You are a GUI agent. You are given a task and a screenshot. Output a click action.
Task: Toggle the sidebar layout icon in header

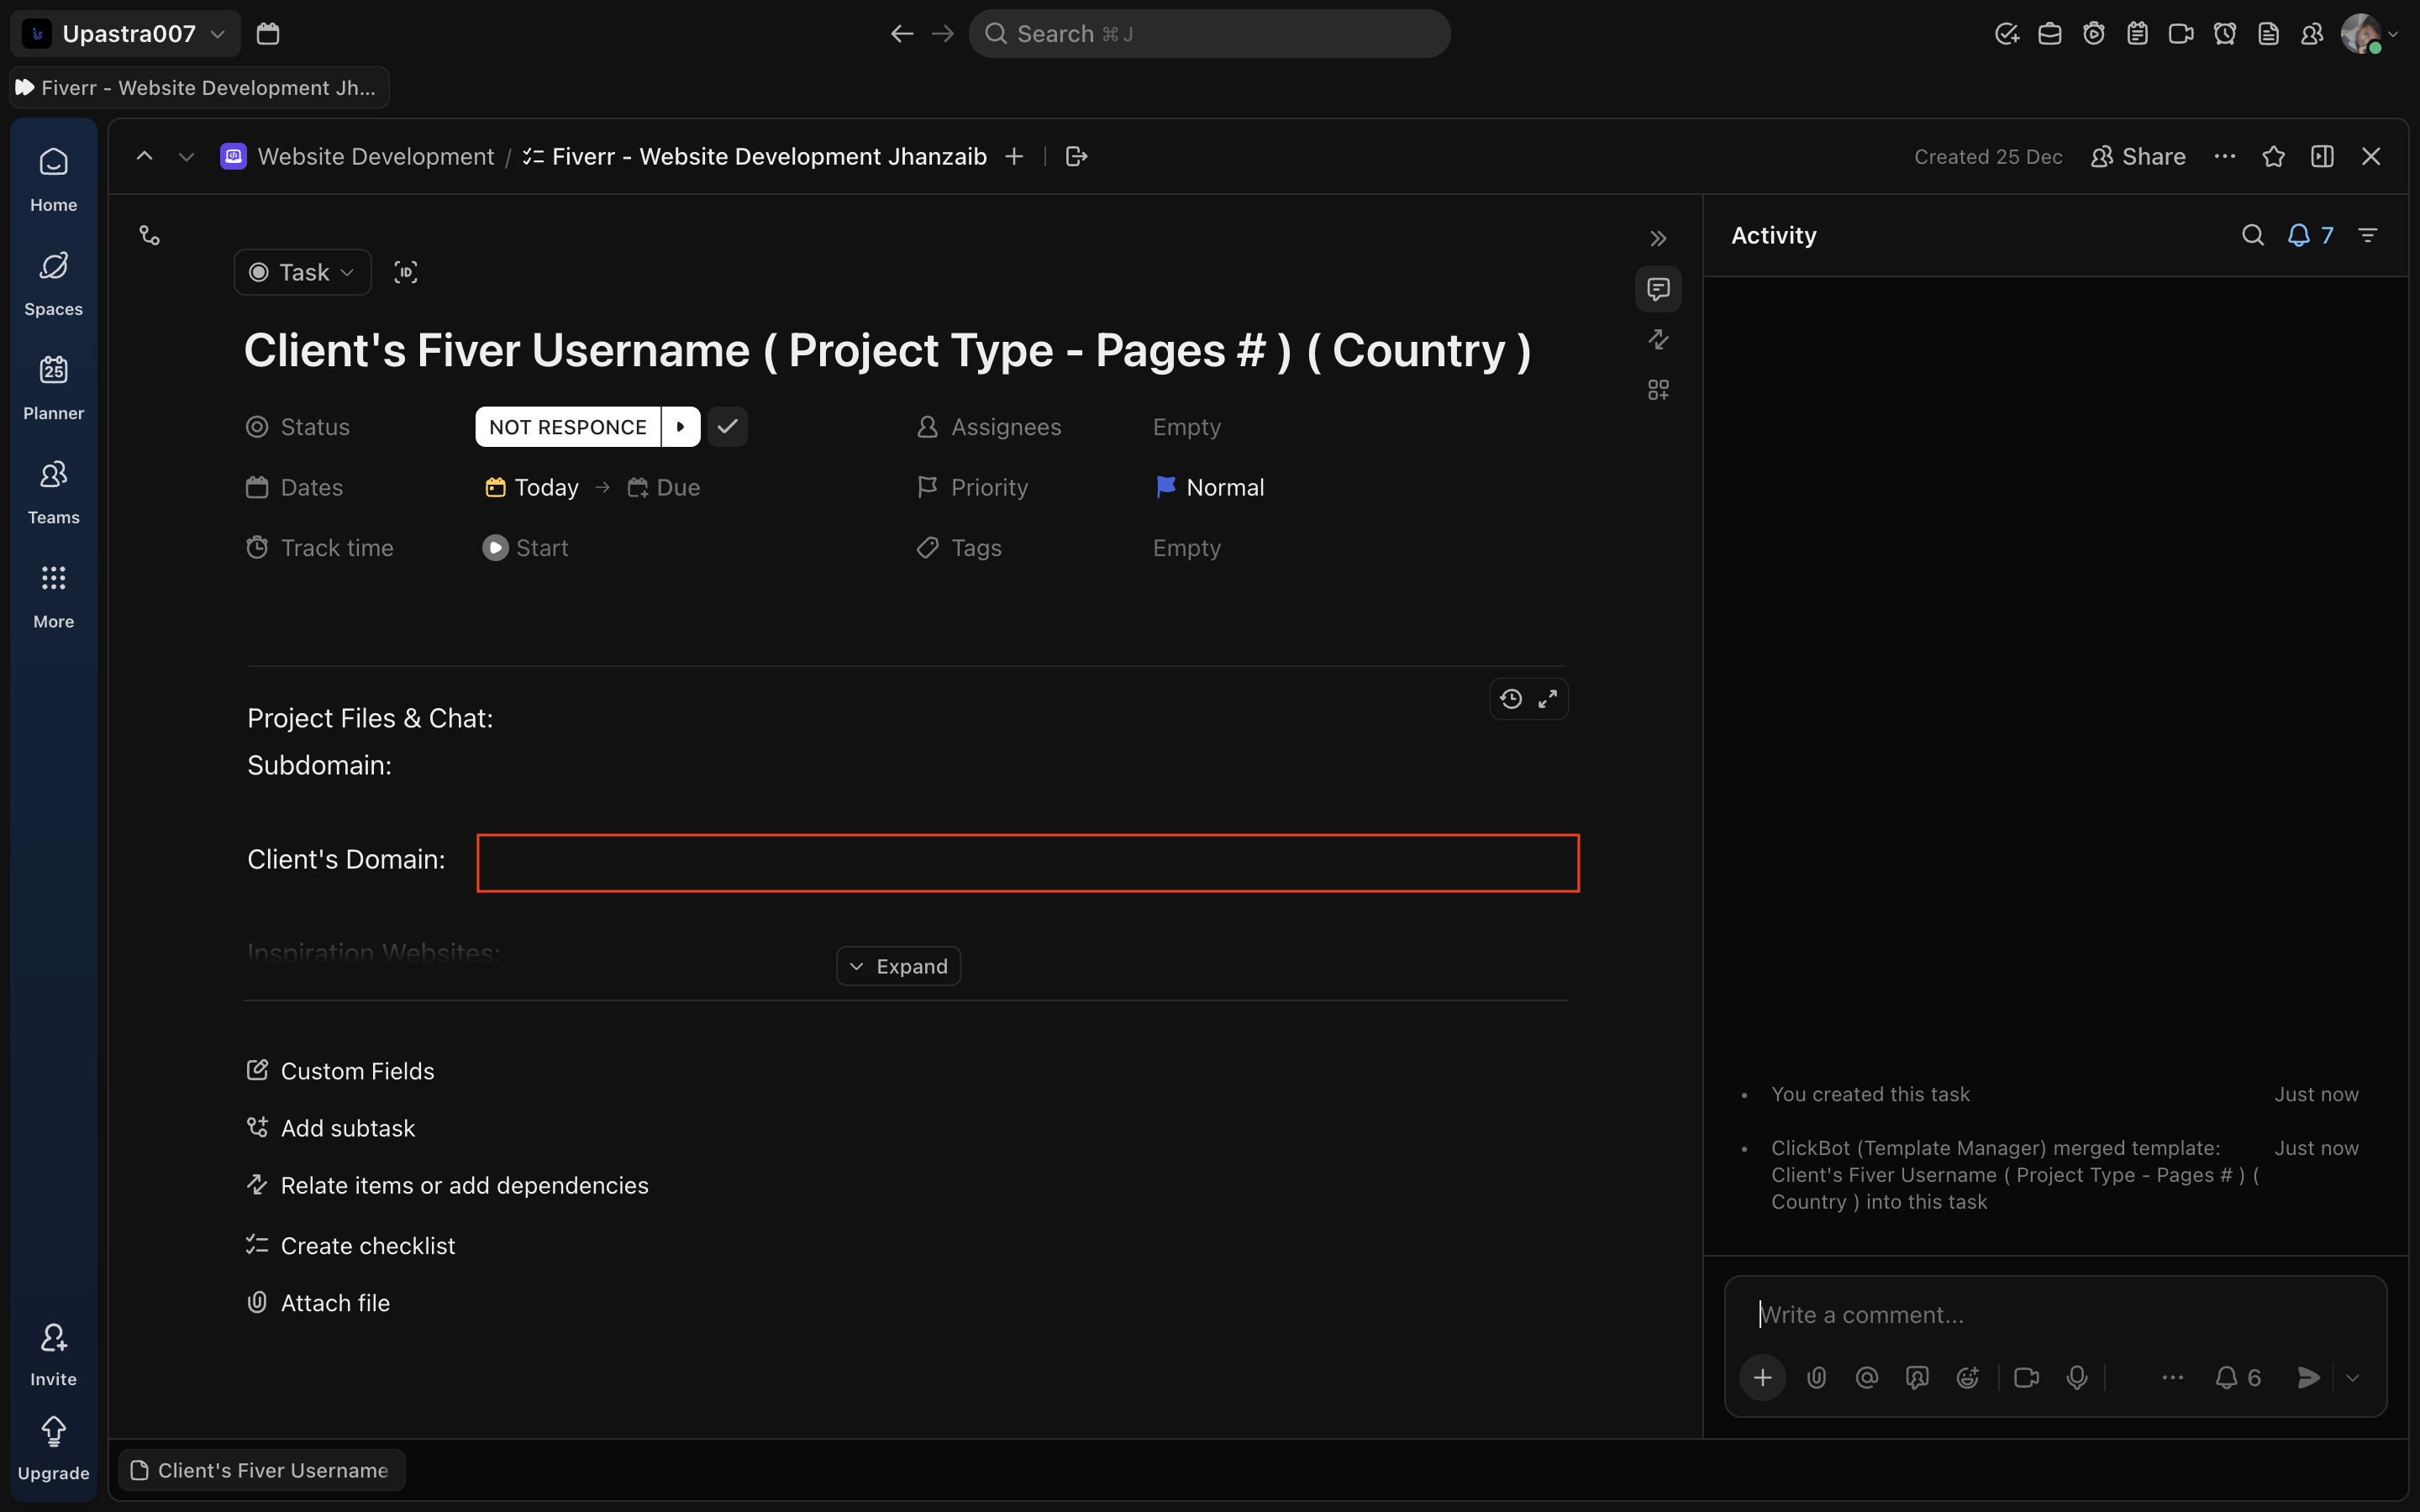coord(2322,157)
